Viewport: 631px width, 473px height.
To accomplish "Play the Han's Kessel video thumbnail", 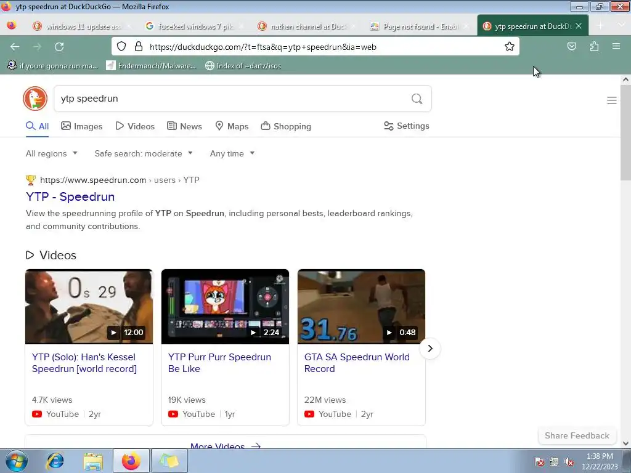I will click(x=89, y=307).
